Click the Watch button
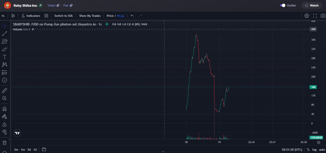This screenshot has width=326, height=153. 312,5
